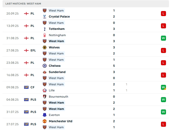
Task: Click the Bournemouth club crest
Action: pyautogui.click(x=45, y=97)
